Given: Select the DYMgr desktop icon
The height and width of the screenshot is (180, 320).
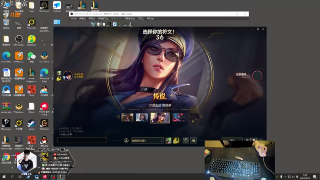Looking at the screenshot, I should (x=19, y=57).
